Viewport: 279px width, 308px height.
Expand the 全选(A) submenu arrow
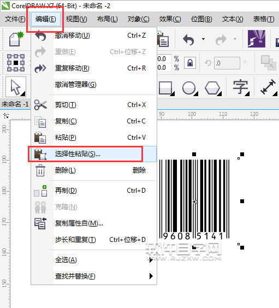[x=151, y=260]
